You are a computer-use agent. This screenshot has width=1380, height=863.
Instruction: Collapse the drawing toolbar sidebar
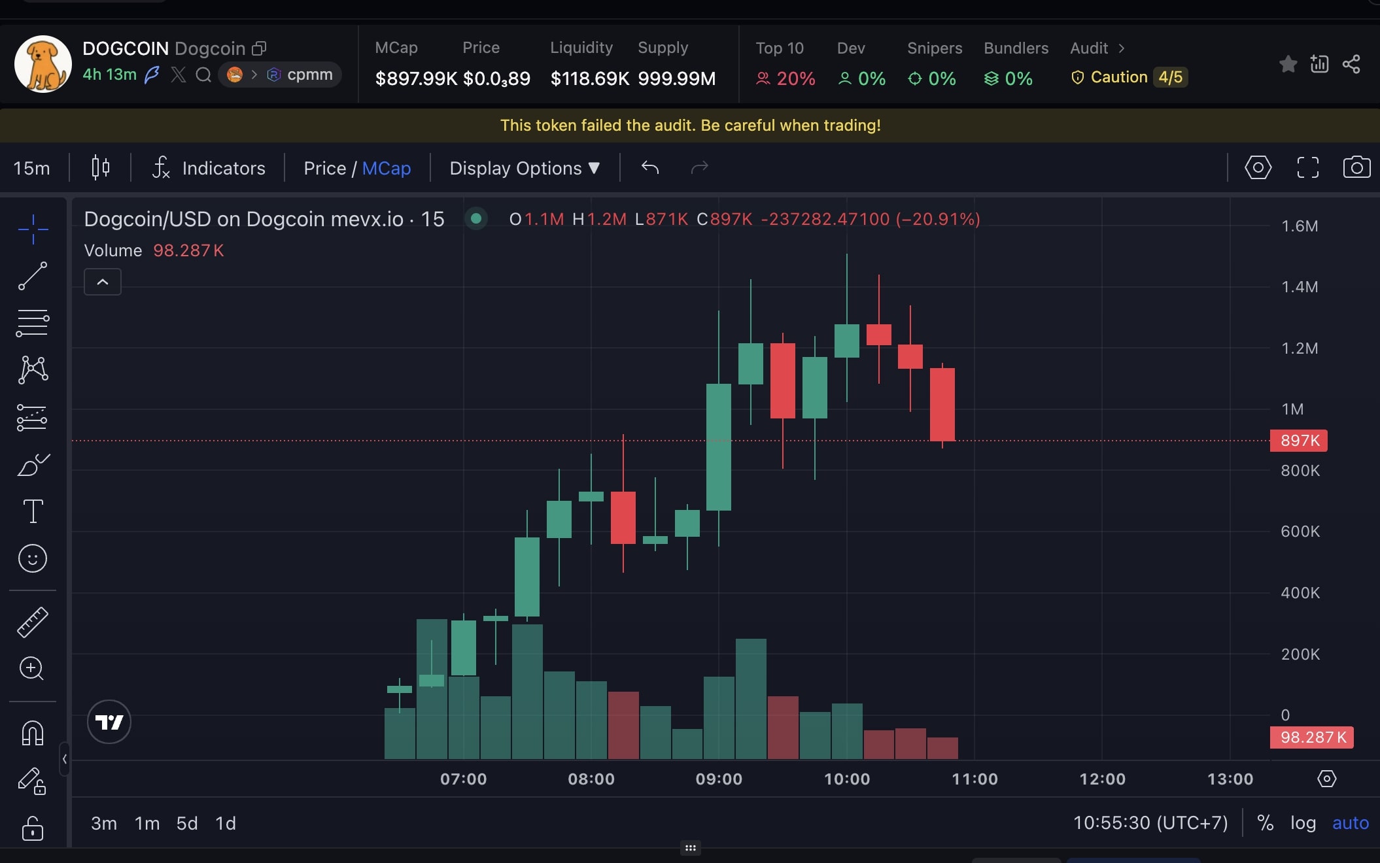click(x=64, y=759)
